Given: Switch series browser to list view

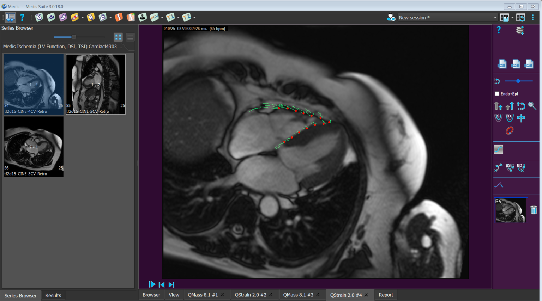Looking at the screenshot, I should [130, 37].
